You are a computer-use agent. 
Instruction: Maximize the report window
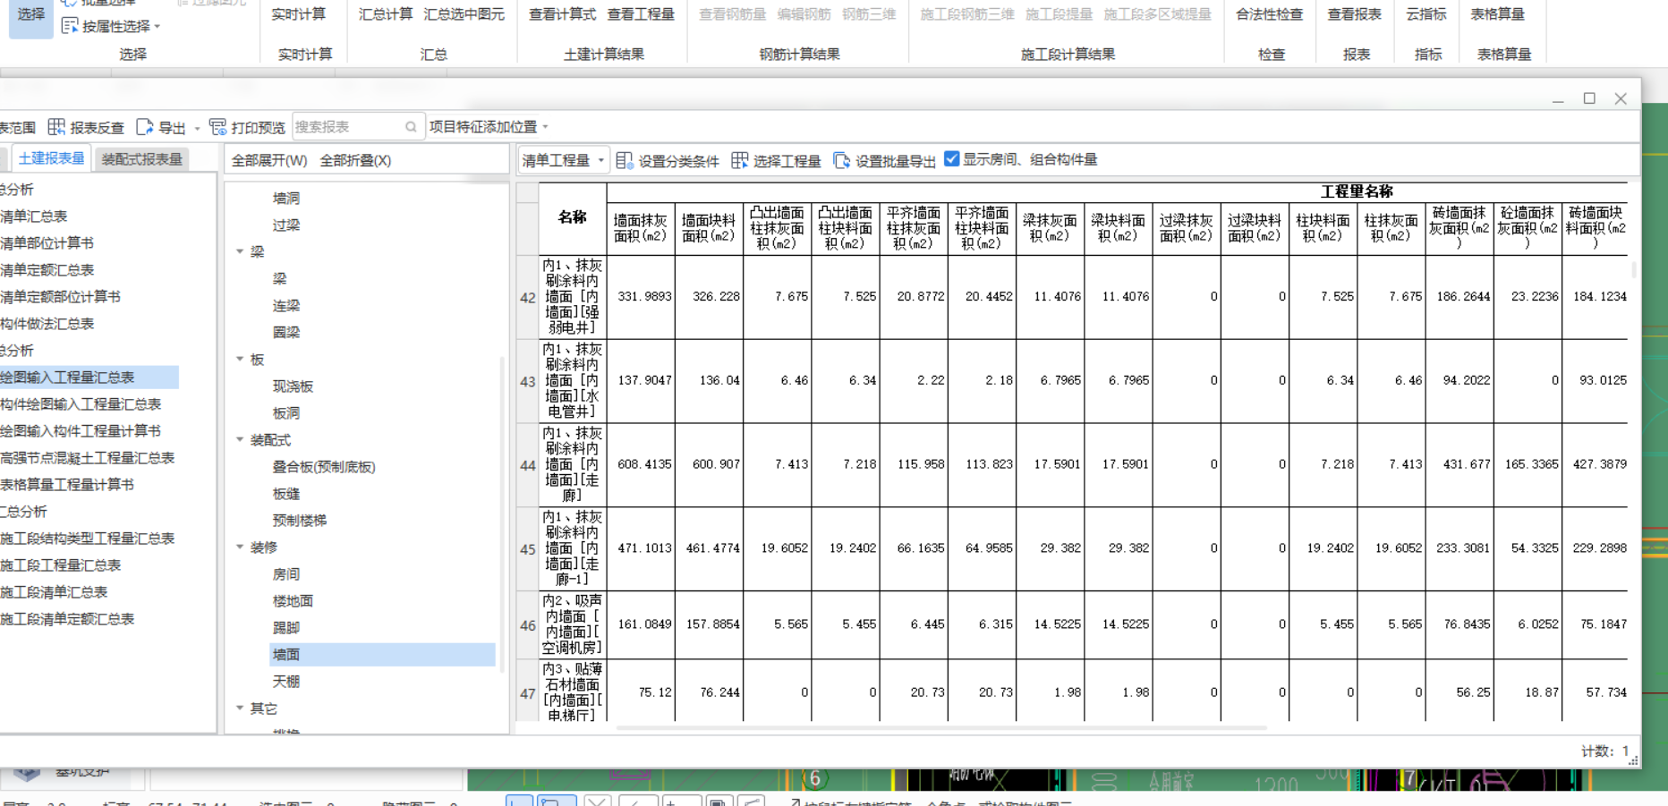click(1589, 98)
